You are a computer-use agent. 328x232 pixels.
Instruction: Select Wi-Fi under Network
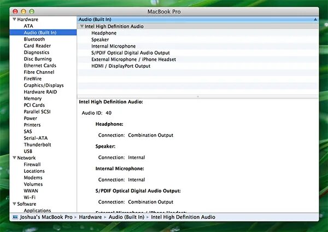pos(30,197)
